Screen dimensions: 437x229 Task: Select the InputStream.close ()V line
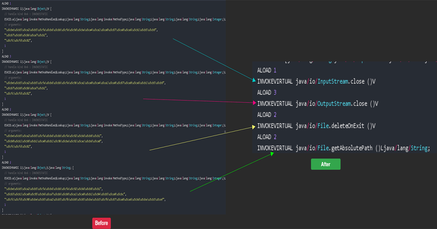316,81
